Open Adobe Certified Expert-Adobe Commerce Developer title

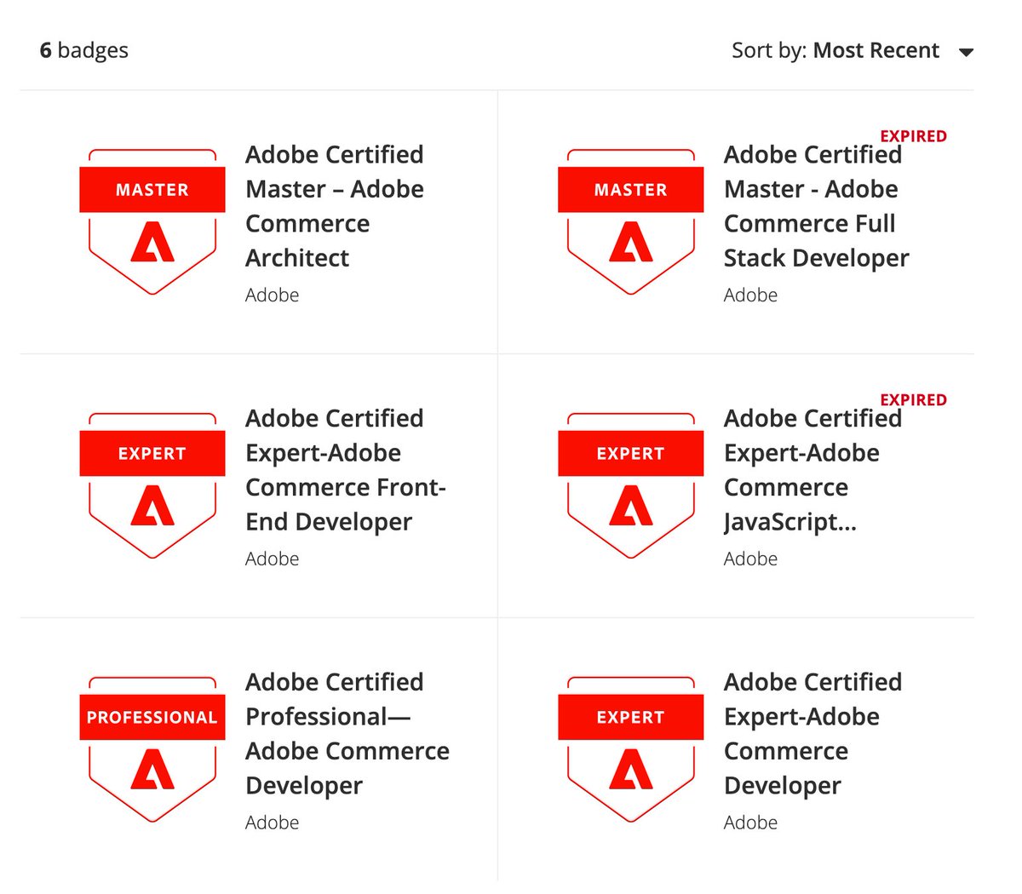click(x=812, y=734)
